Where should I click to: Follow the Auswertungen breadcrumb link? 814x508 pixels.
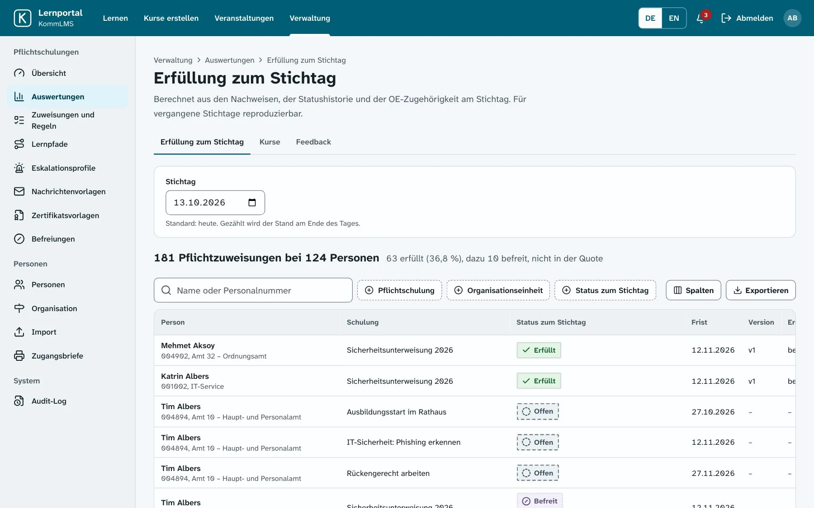coord(230,60)
